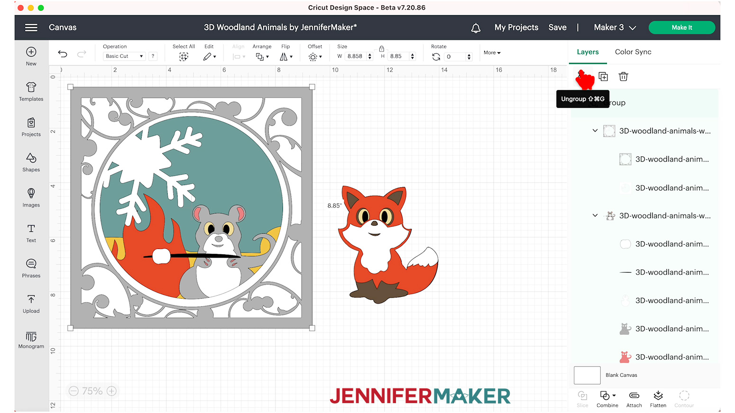Screen dimensions: 735x413
Task: Open the hamburger main menu
Action: click(31, 27)
